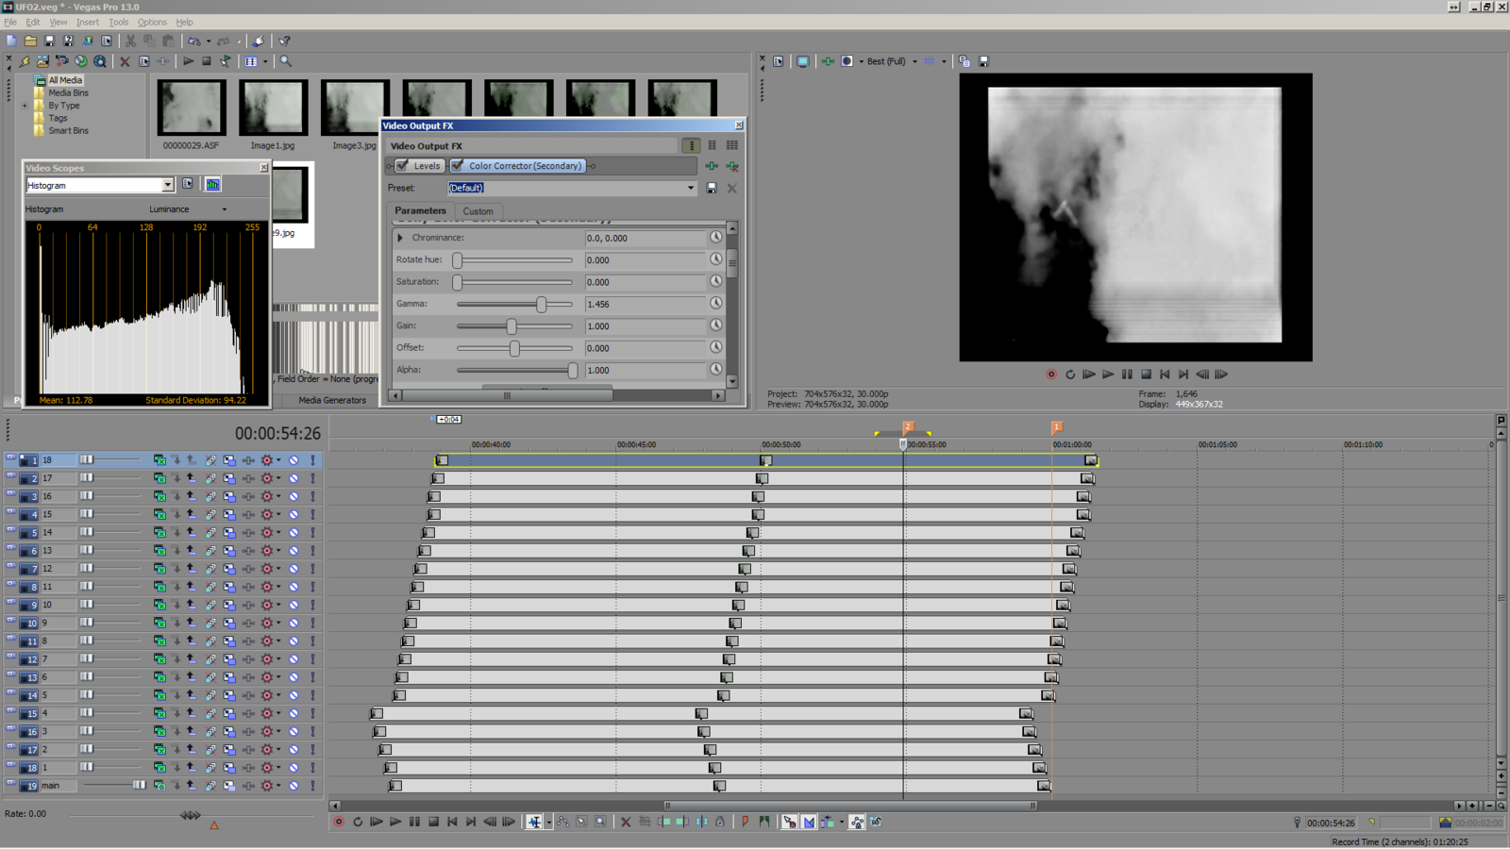
Task: Expand the Chrominance parameter triangle
Action: (x=400, y=238)
